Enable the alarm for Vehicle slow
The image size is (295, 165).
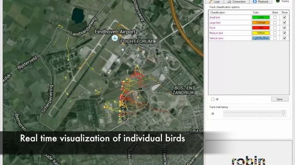(x=275, y=38)
